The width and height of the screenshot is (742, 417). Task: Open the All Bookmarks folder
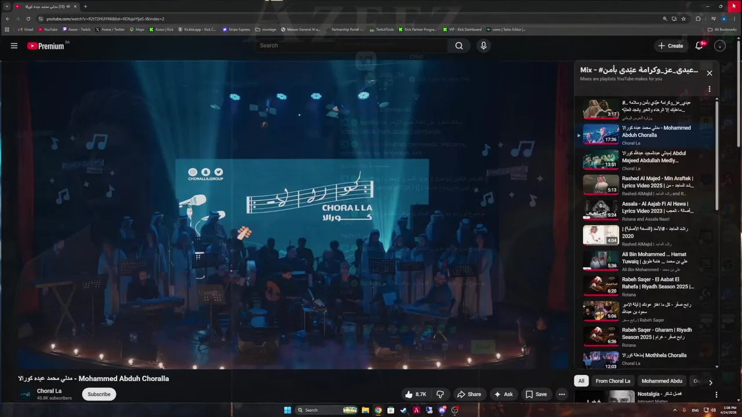(x=722, y=30)
